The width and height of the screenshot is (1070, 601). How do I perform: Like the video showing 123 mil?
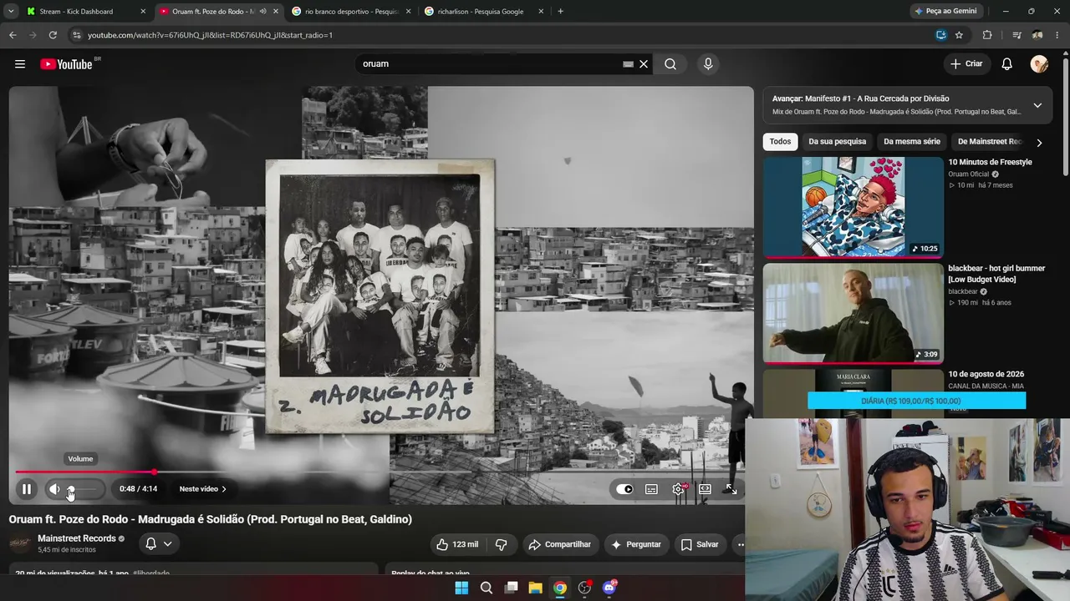coord(456,544)
